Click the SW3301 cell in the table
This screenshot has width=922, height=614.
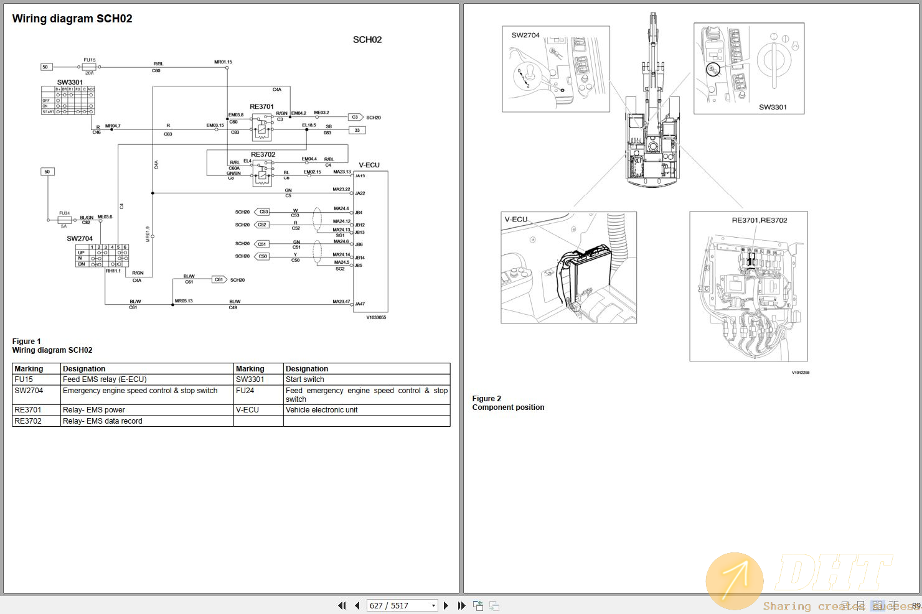pyautogui.click(x=258, y=379)
